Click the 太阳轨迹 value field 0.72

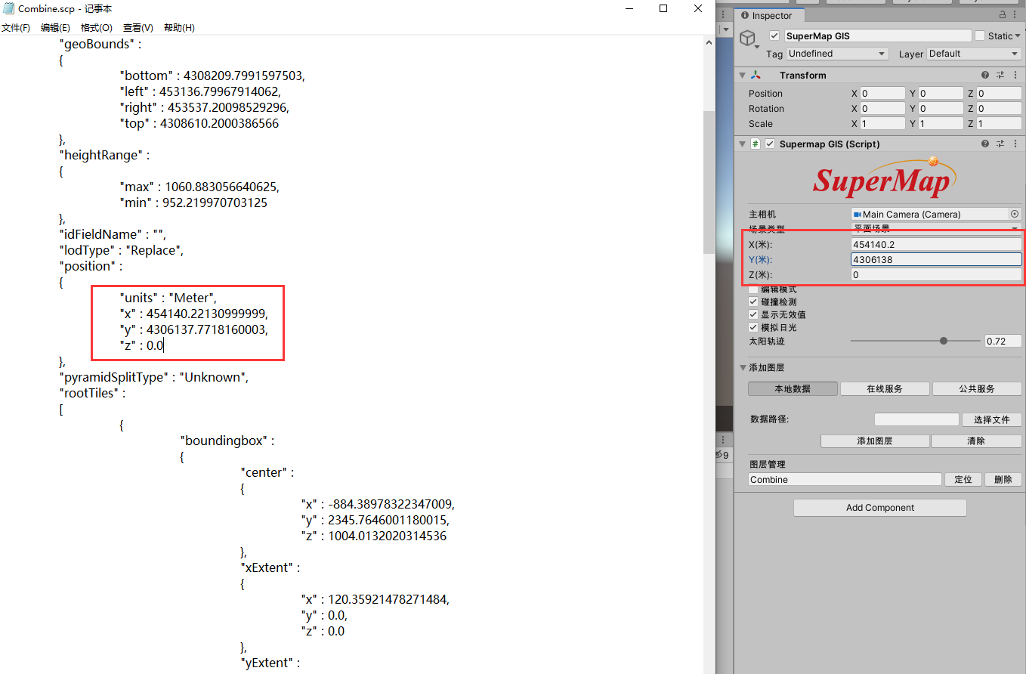tap(1003, 341)
